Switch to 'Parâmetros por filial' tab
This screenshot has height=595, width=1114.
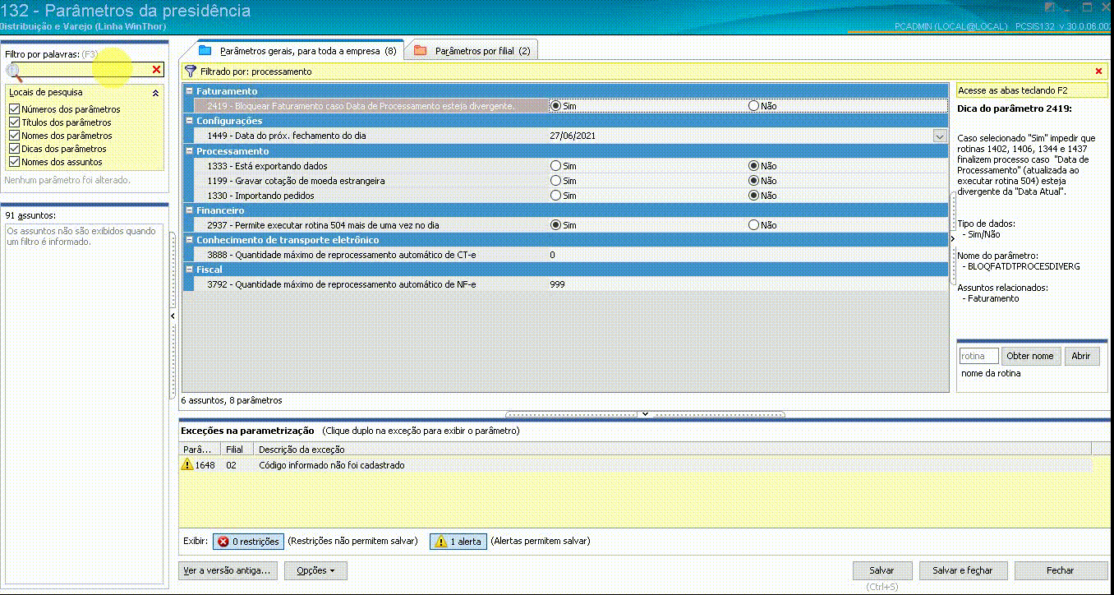click(472, 51)
